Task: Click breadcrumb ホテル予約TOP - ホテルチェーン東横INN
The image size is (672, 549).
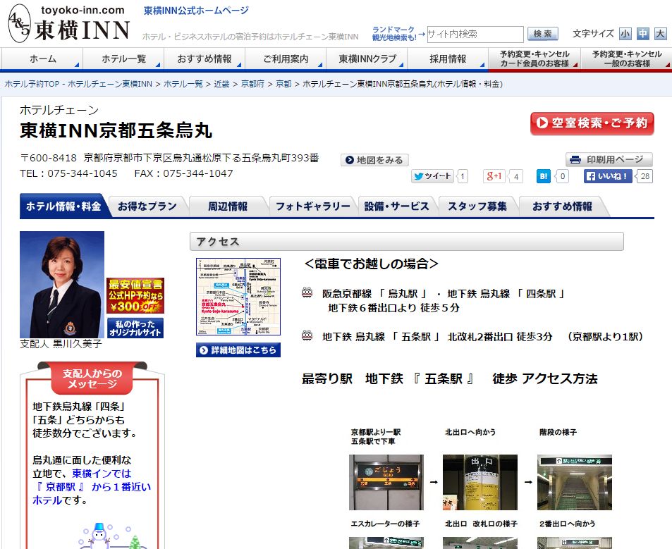Action: click(78, 84)
